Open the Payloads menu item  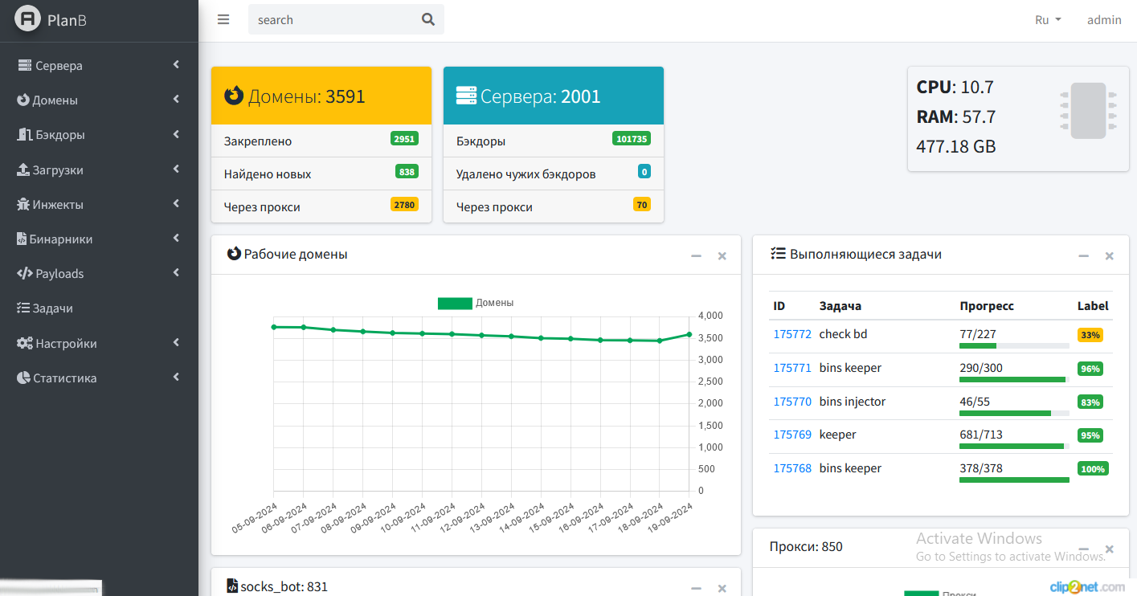pos(99,274)
